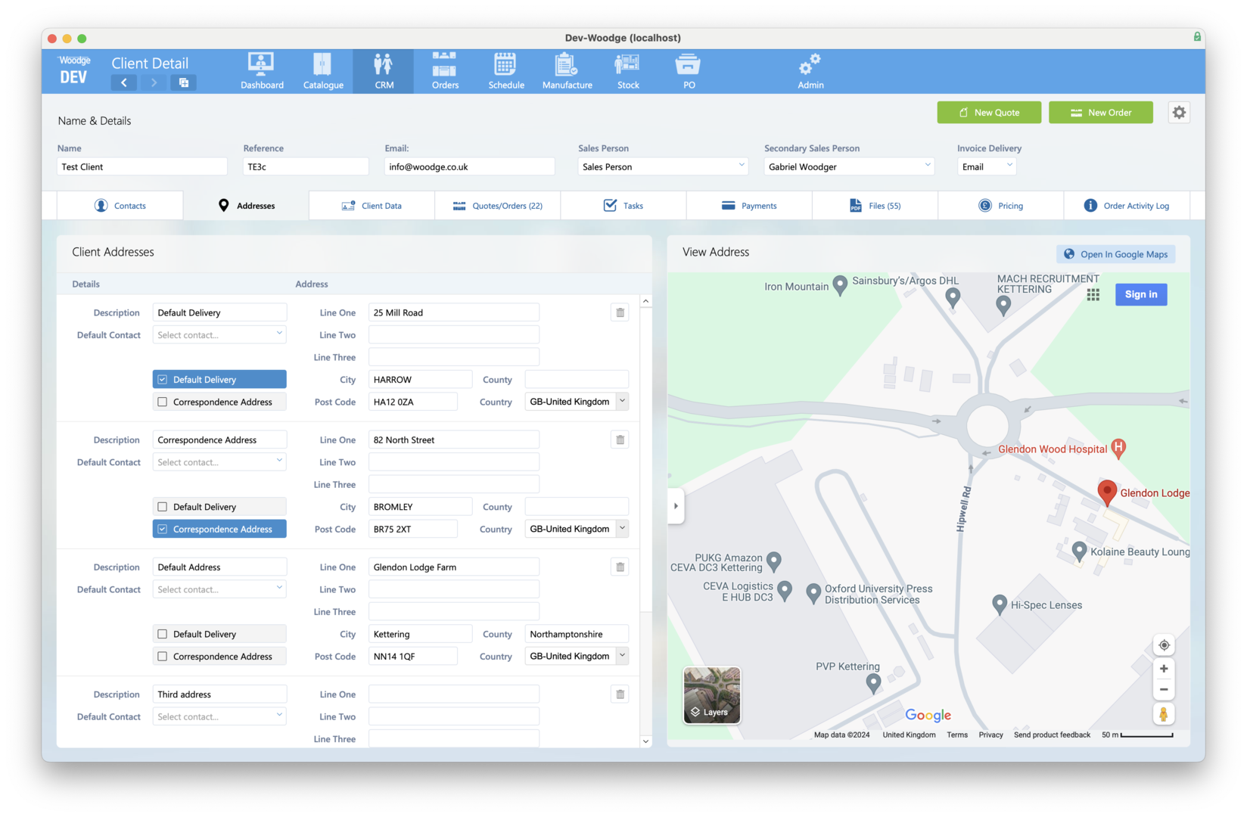Click the map Sign in button

tap(1141, 294)
